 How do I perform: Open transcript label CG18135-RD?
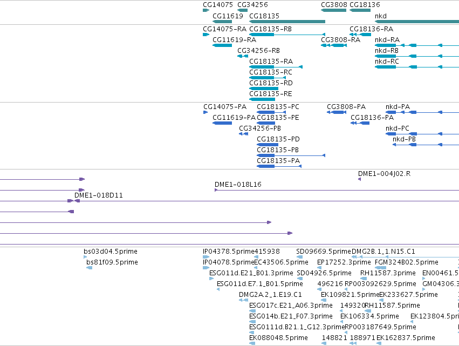coord(271,83)
